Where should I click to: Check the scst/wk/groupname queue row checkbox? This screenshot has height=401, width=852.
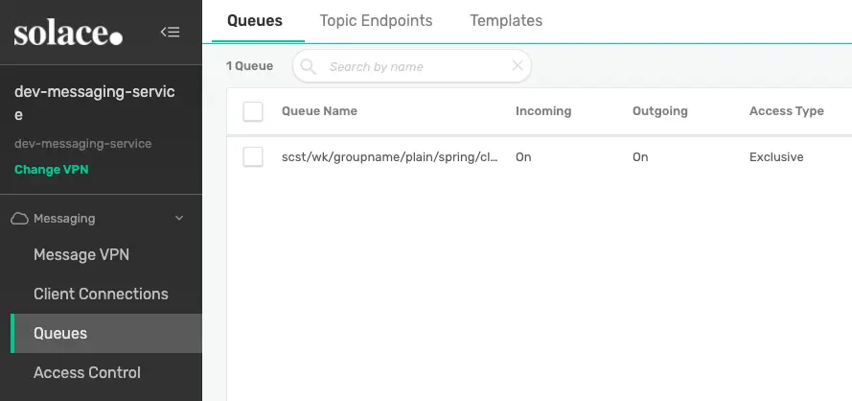tap(253, 156)
